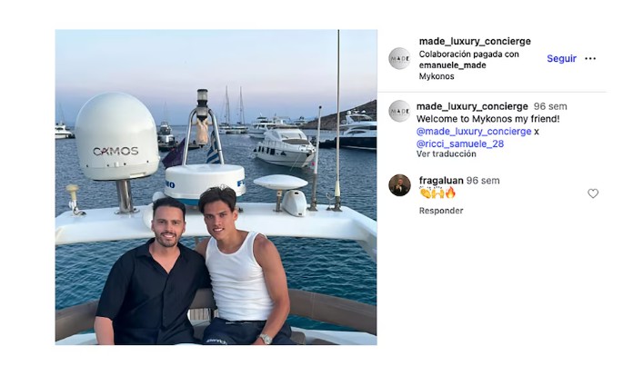Click the yacht photo of two men
This screenshot has height=366, width=643.
(x=216, y=187)
